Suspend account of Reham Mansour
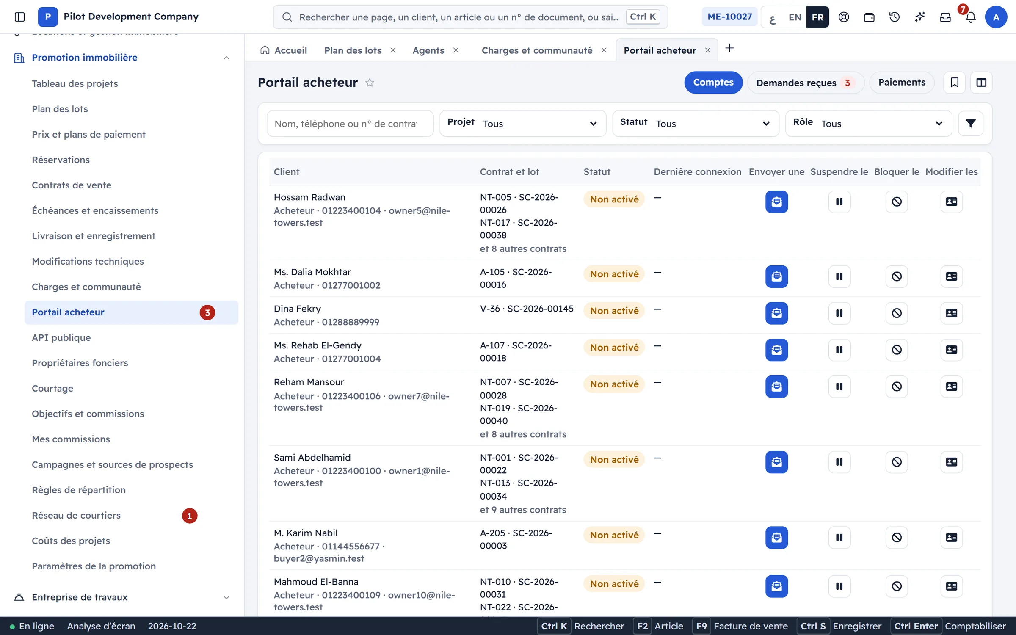The image size is (1016, 635). [839, 387]
